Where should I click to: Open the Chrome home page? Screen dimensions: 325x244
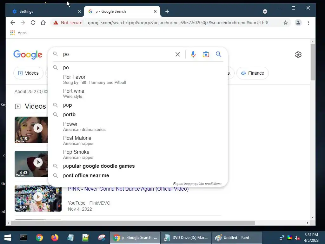[43, 23]
